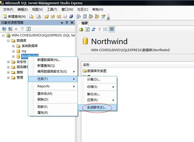This screenshot has width=194, height=142.
Task: Open the 帮助(H) menu
Action: click(98, 10)
